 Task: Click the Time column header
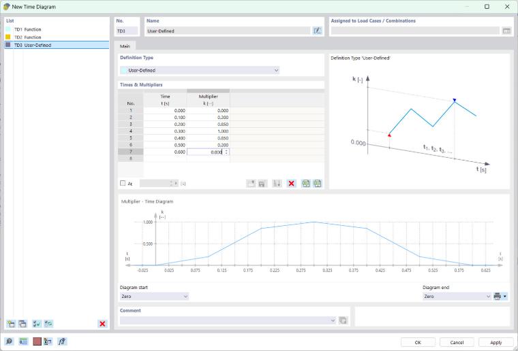[165, 99]
